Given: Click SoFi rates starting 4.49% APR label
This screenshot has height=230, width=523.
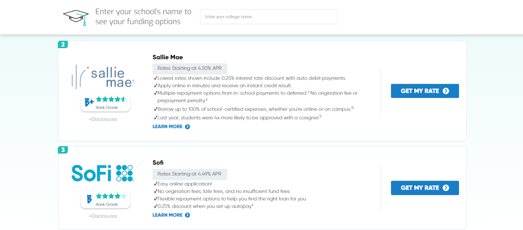Looking at the screenshot, I should [x=190, y=174].
